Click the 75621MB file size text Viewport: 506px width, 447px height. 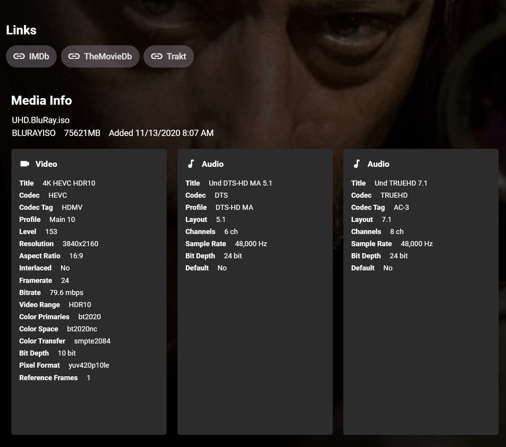(x=82, y=133)
